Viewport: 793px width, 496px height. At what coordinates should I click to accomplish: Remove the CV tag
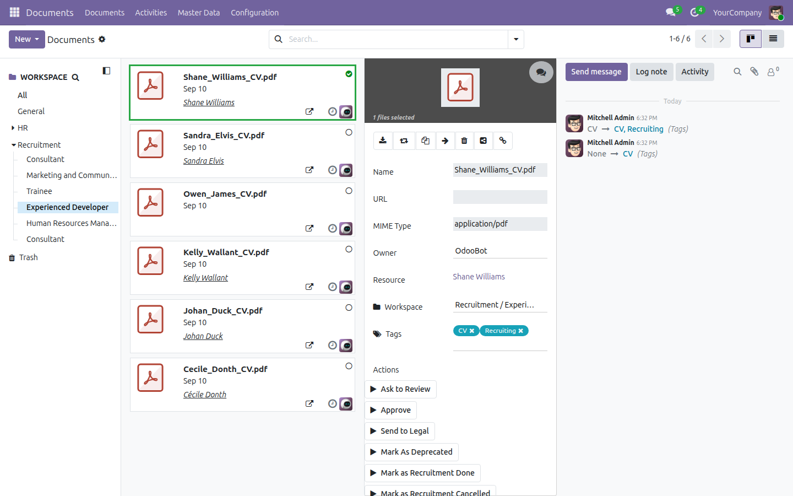point(472,331)
